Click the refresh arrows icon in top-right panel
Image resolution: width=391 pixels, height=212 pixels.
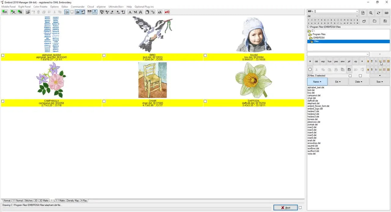(378, 13)
